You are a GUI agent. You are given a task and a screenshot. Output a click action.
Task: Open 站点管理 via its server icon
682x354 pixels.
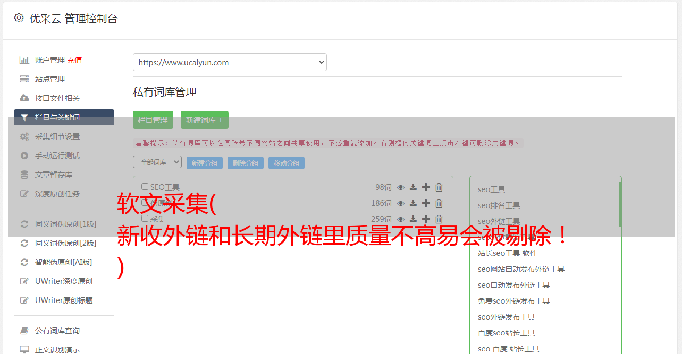24,79
